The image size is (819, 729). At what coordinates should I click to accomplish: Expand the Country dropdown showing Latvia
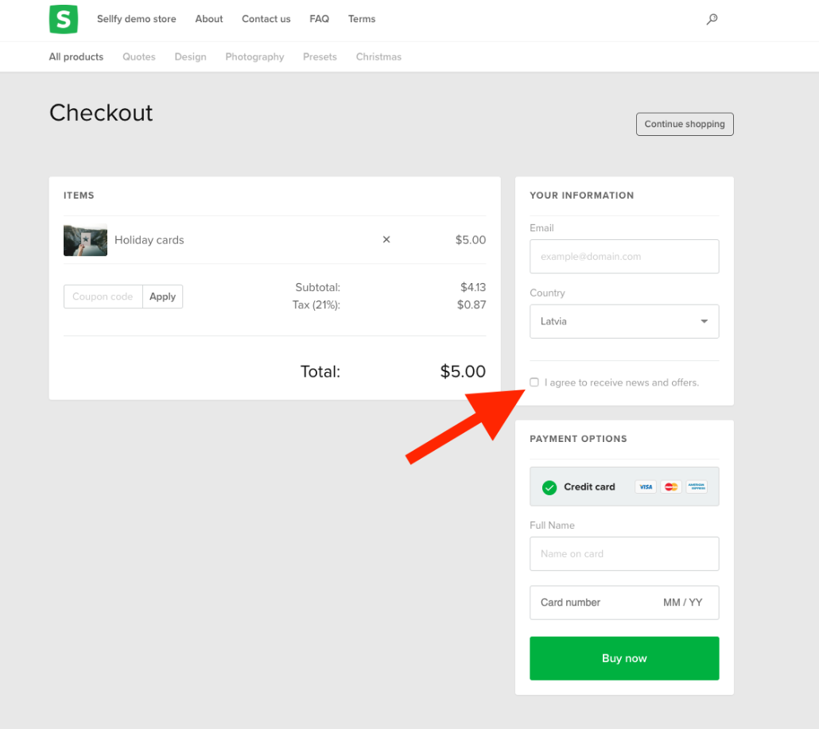pos(624,321)
